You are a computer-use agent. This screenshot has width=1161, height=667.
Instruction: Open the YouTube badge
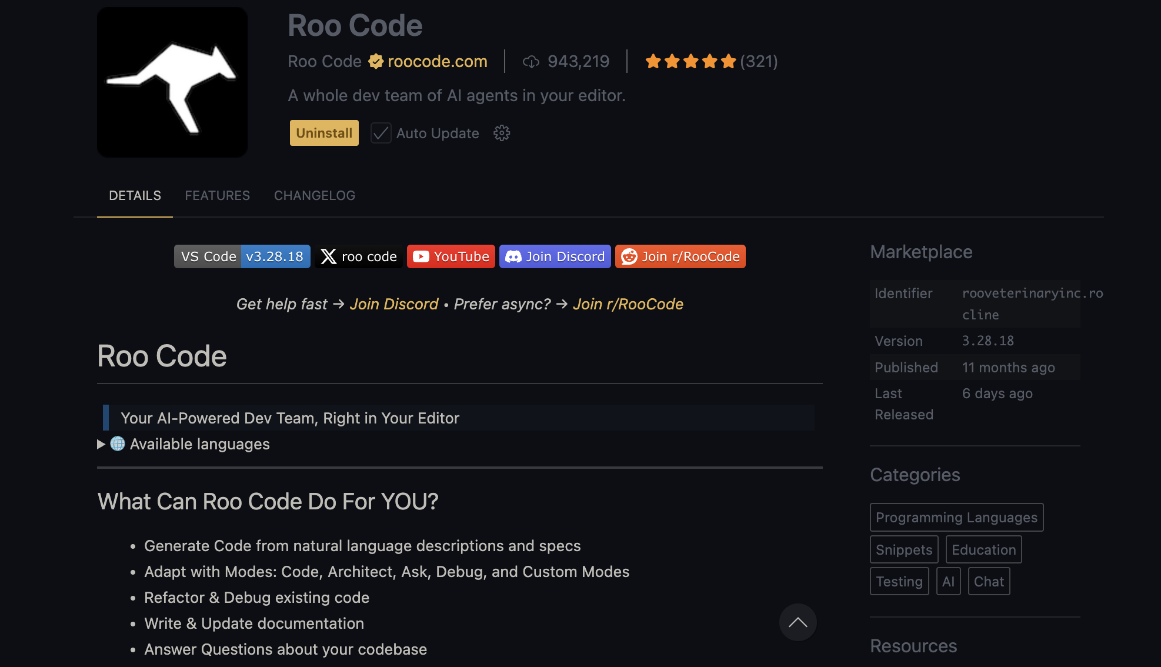click(x=451, y=256)
